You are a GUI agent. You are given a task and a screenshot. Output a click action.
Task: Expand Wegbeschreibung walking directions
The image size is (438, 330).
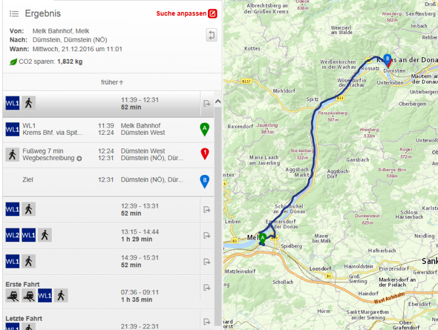(79, 158)
